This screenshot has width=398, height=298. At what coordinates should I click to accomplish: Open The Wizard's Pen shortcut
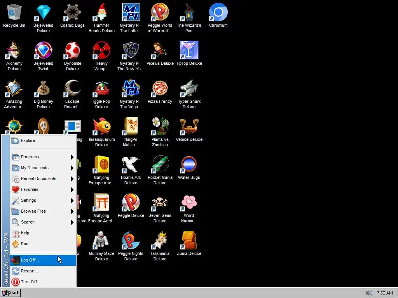[189, 12]
